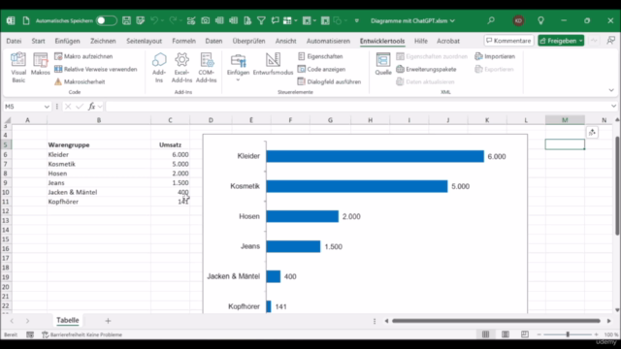This screenshot has height=349, width=621.
Task: Open Excel-Add-Ins manager
Action: 181,68
